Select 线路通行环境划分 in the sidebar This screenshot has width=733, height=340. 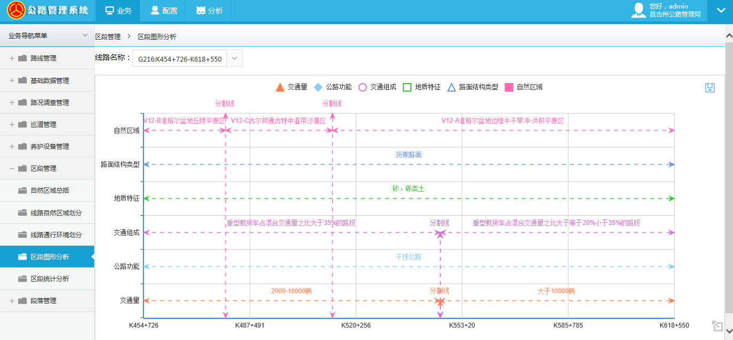tap(56, 235)
